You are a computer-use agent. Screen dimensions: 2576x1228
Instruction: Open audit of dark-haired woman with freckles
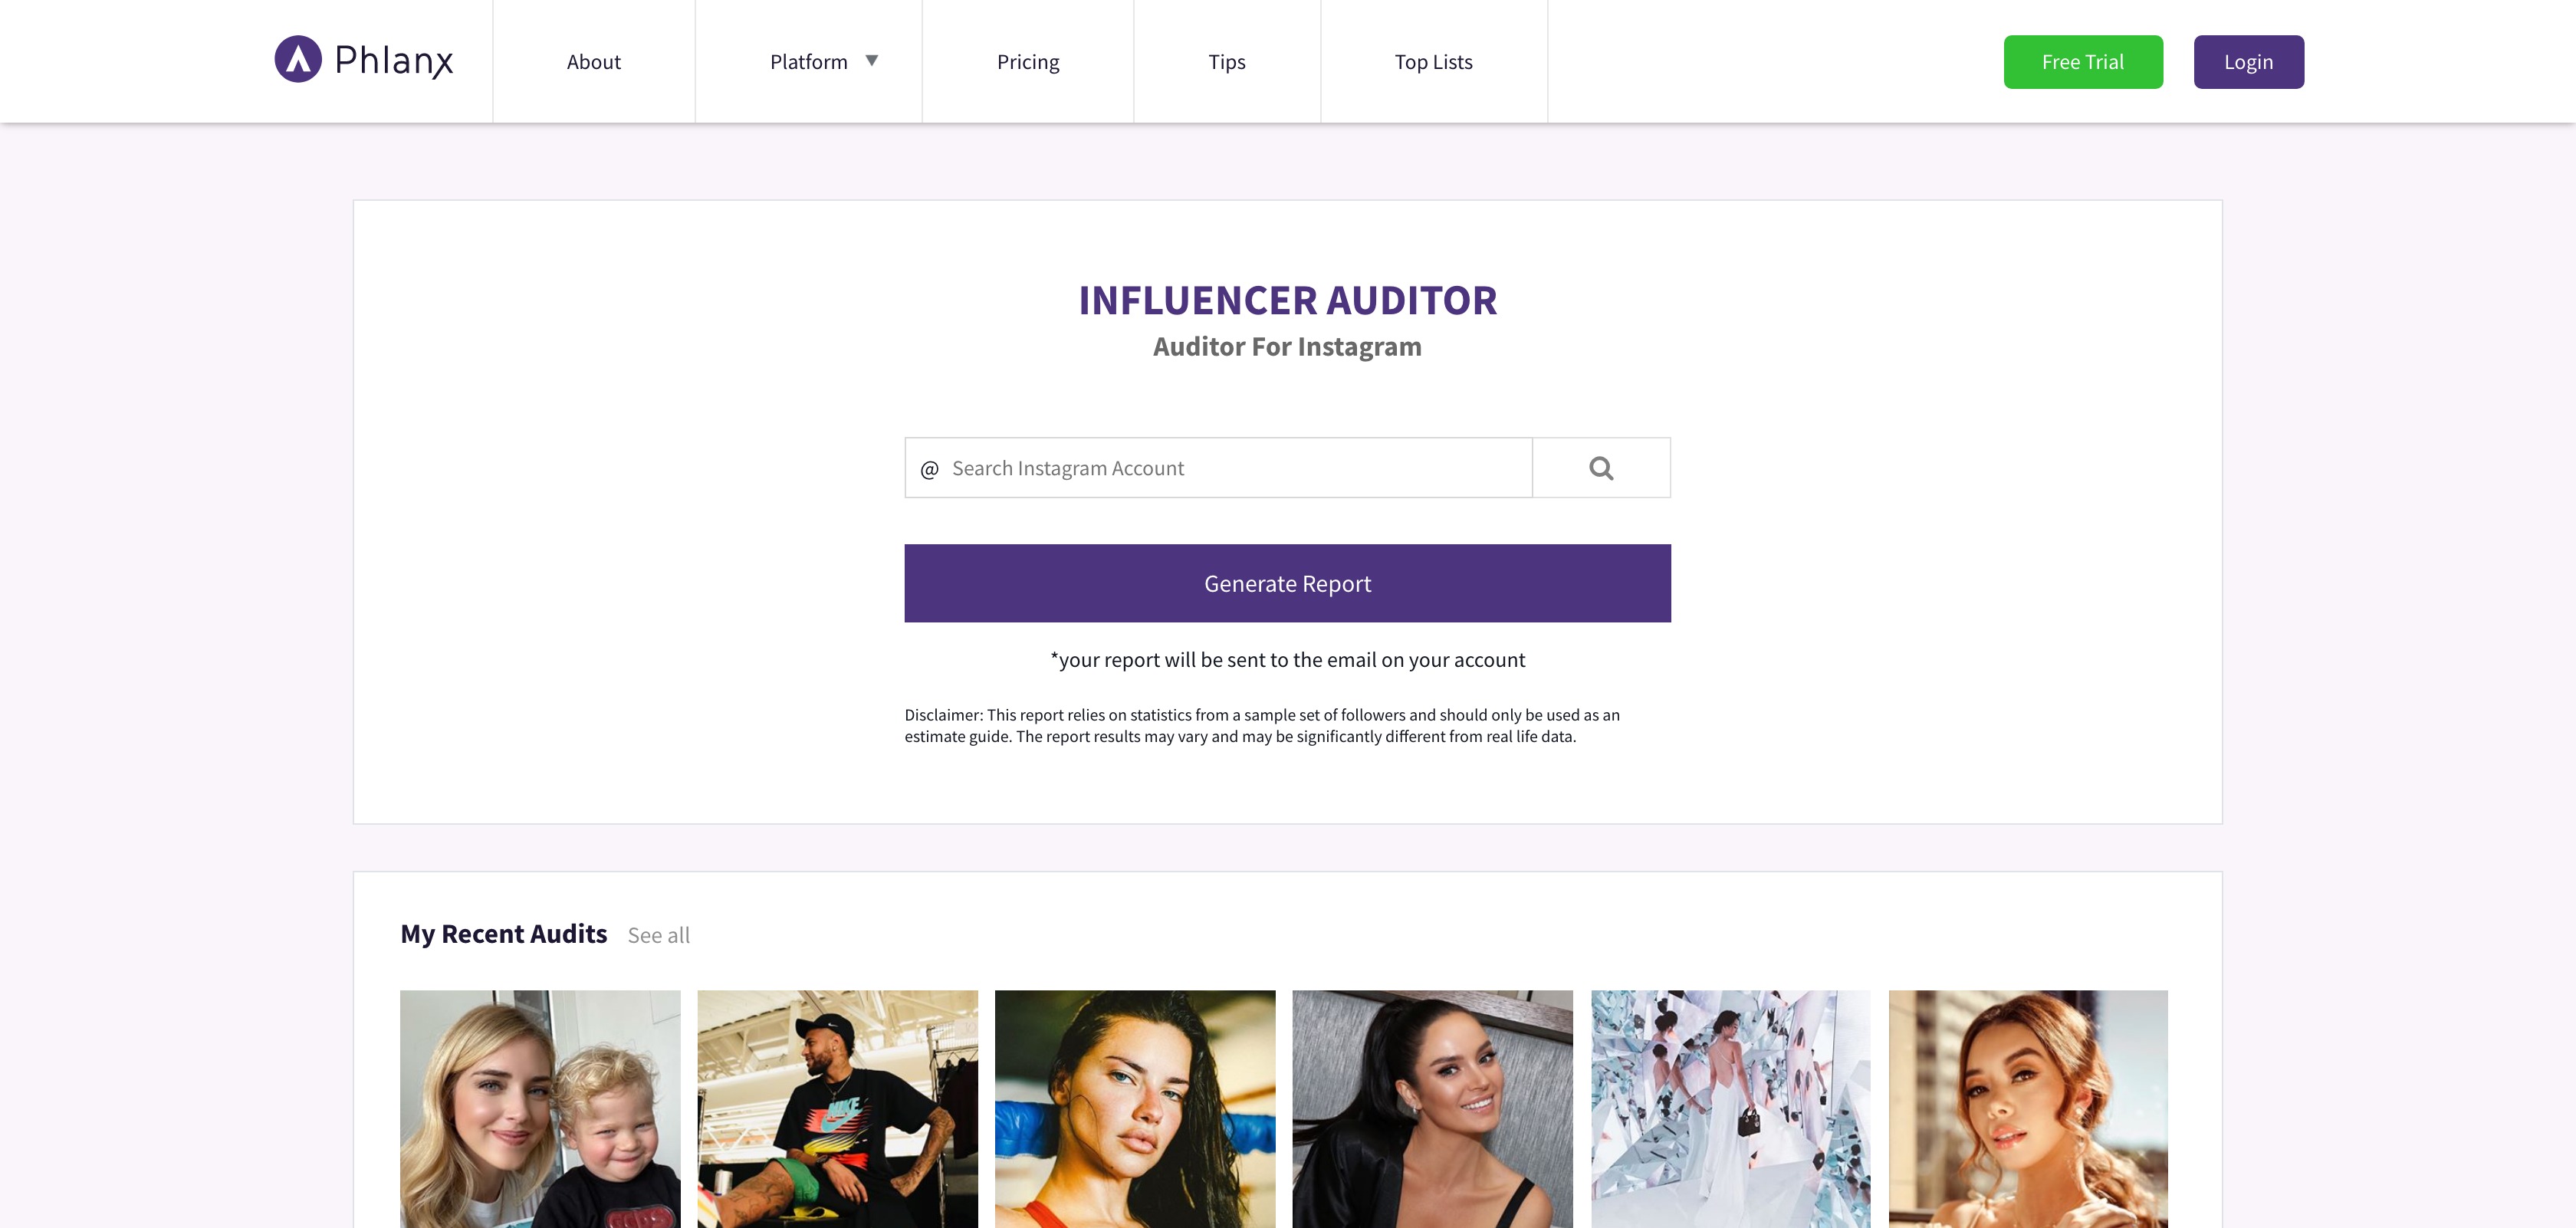point(1135,1109)
